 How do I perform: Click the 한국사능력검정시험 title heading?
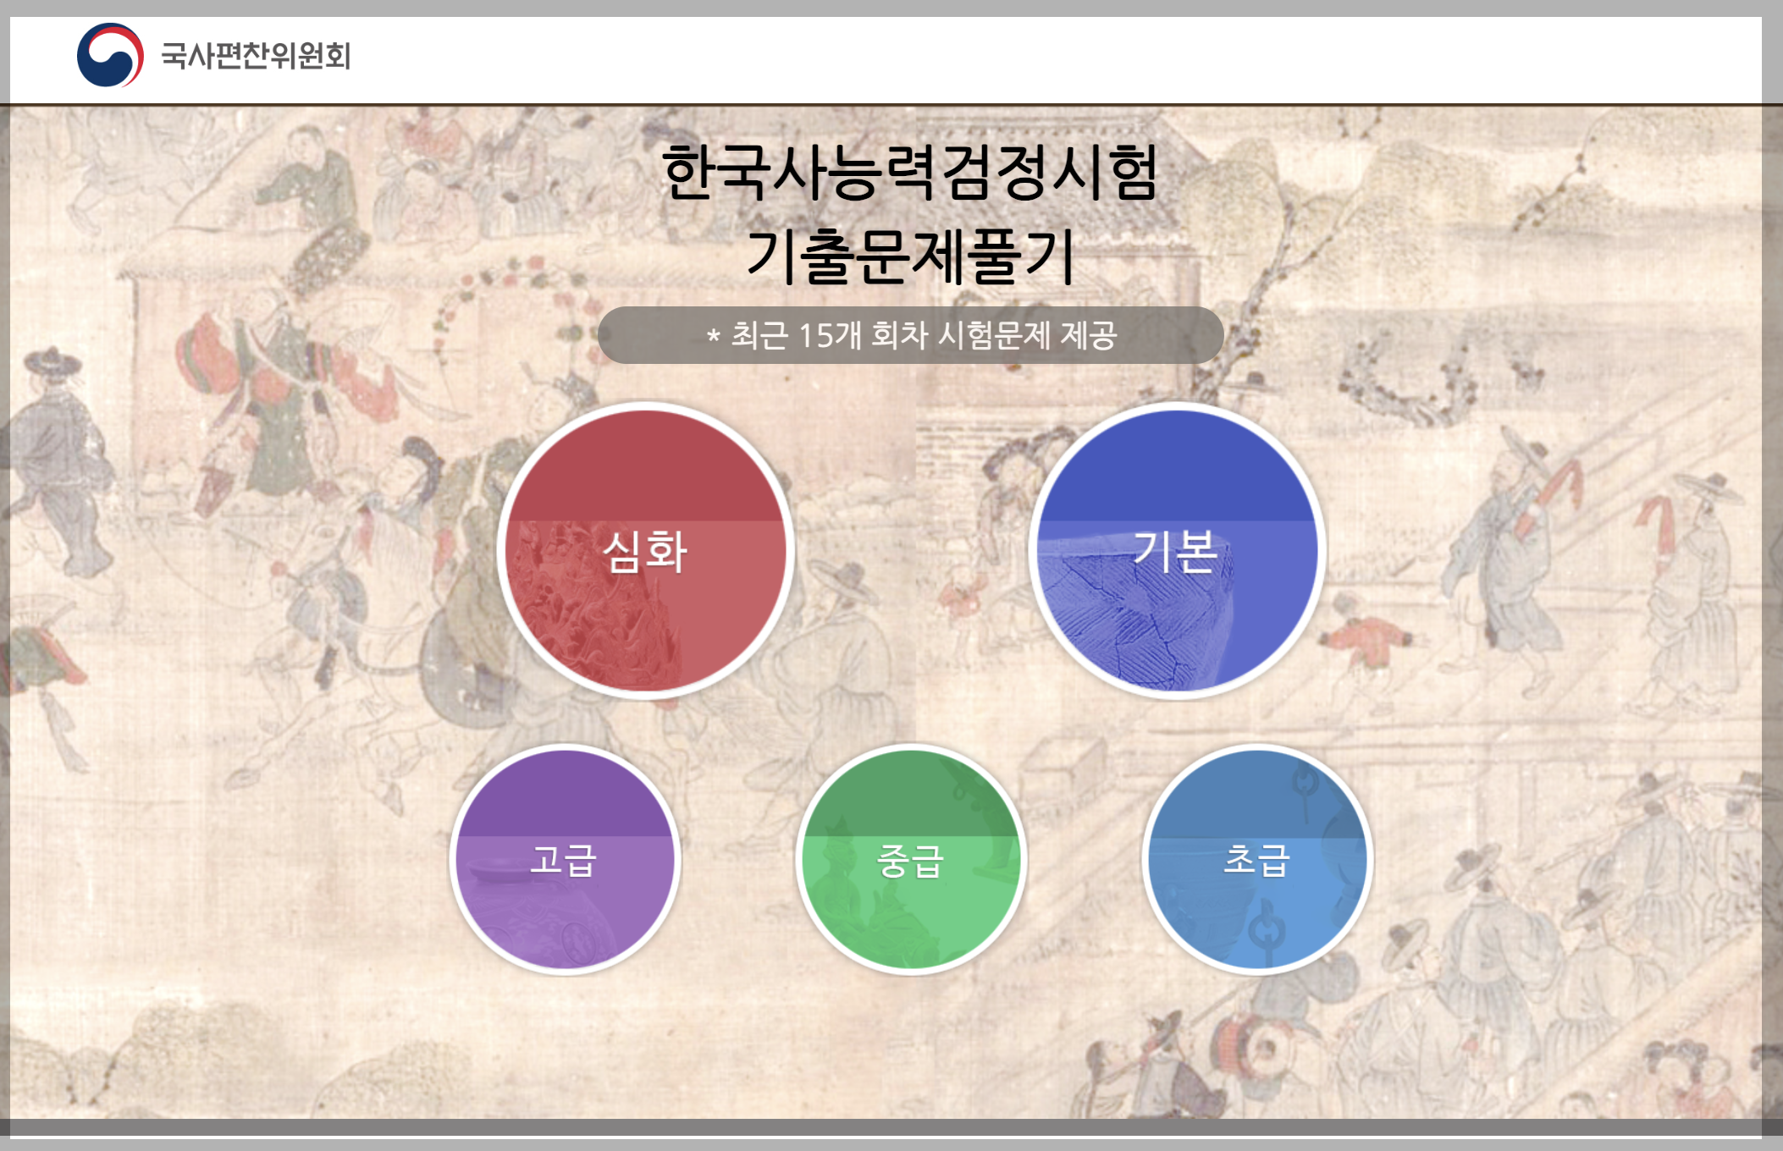910,173
